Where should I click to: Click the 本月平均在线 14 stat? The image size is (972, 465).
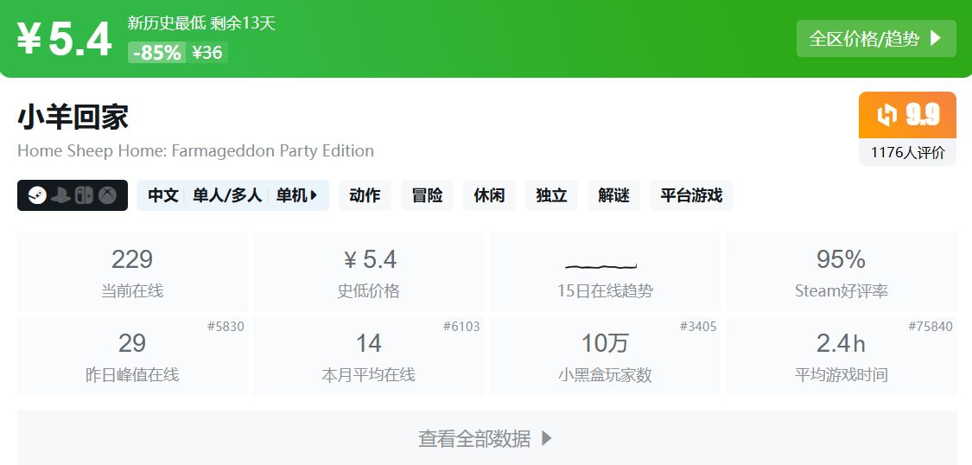tap(368, 356)
